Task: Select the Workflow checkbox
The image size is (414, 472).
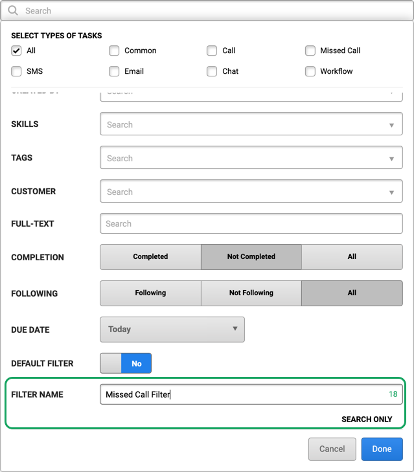Action: (310, 71)
